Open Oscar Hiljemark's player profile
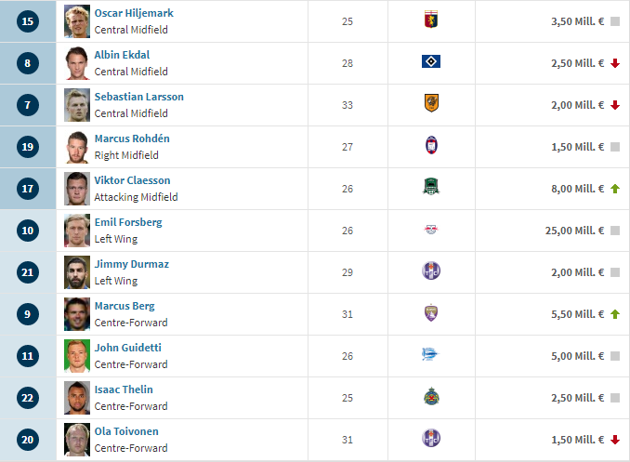The image size is (630, 462). (x=134, y=13)
